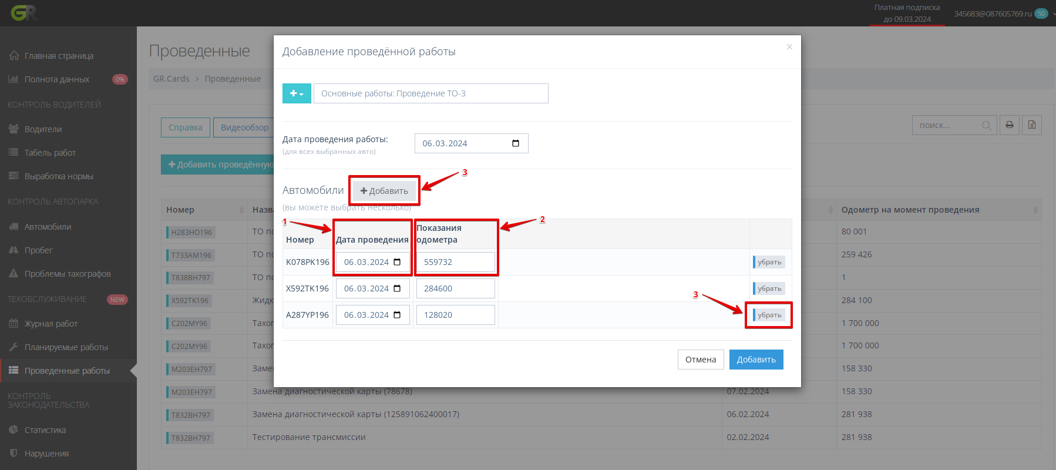The width and height of the screenshot is (1056, 470).
Task: Close the dialog with X icon
Action: 789,47
